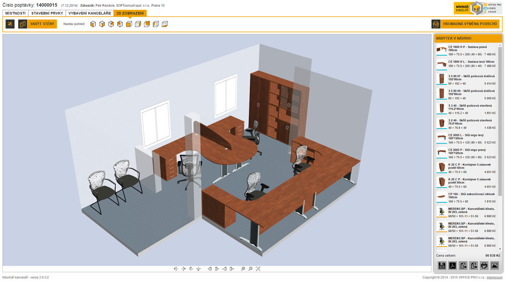Go to the Stavební prvky tab
The height and width of the screenshot is (282, 505).
coord(47,13)
